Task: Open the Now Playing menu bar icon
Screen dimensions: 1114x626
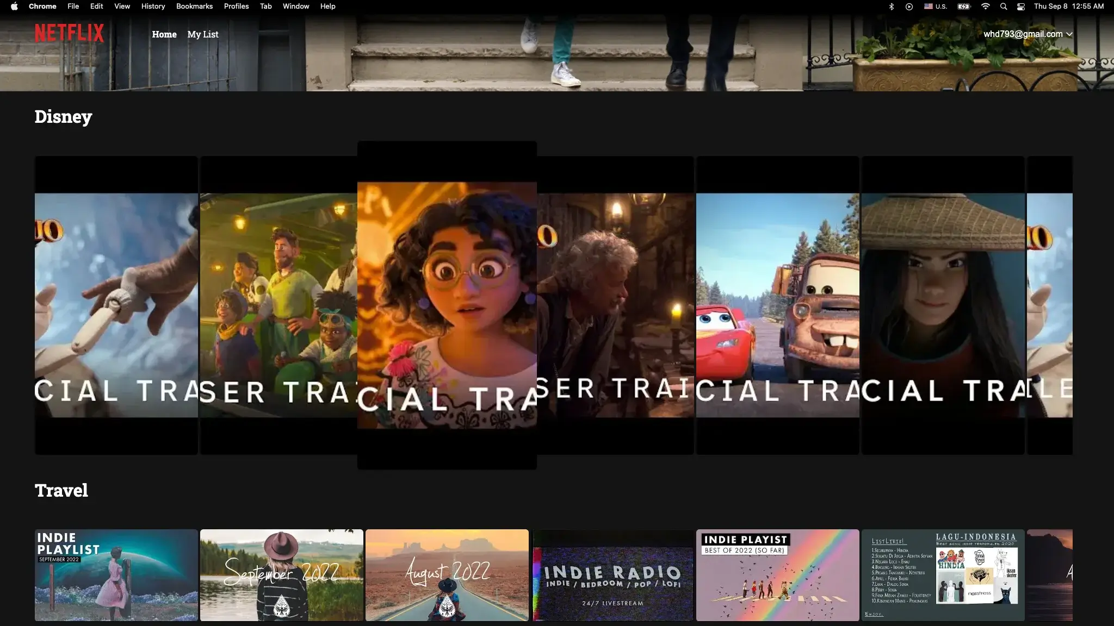Action: tap(909, 7)
